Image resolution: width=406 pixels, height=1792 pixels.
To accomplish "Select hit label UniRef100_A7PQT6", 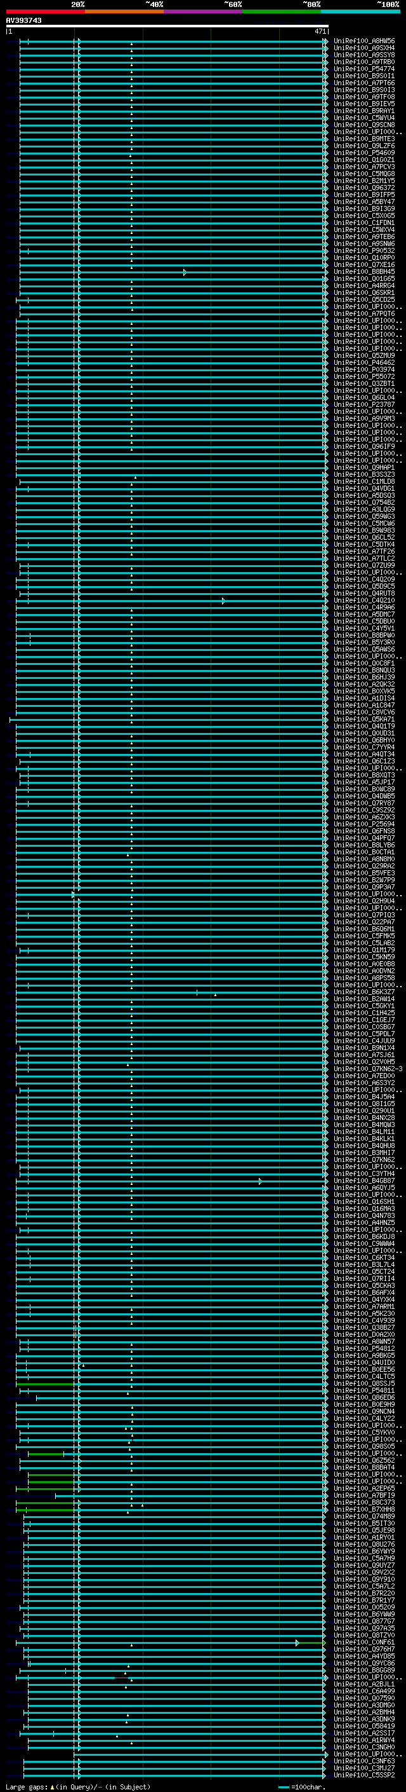I will (364, 314).
